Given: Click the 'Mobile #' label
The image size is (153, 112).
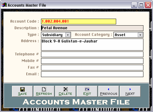Looking at the screenshot, I should click(30, 61).
